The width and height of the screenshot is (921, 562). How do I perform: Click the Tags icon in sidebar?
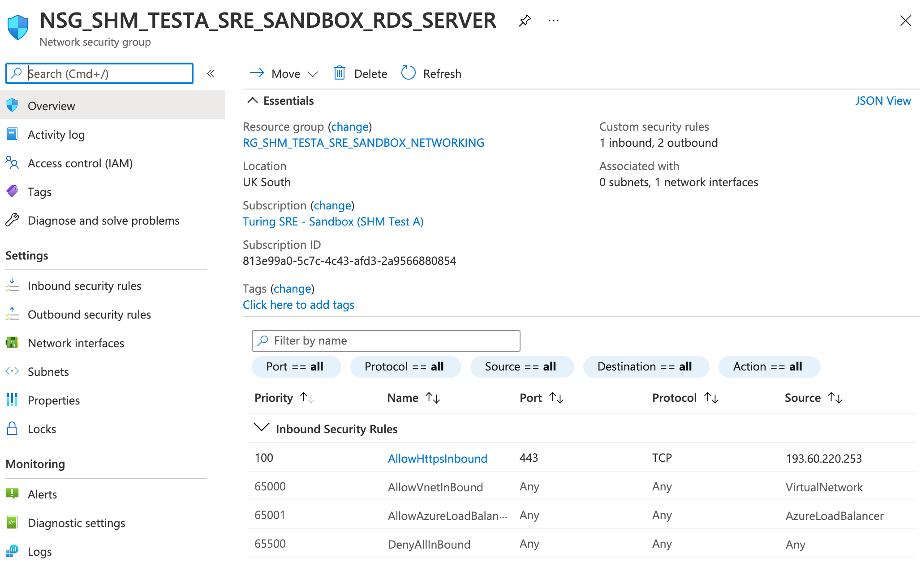12,192
